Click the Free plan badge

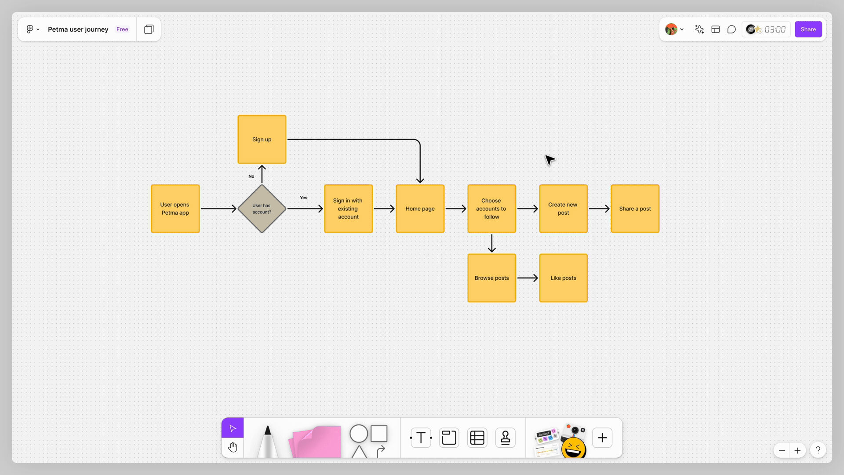122,29
